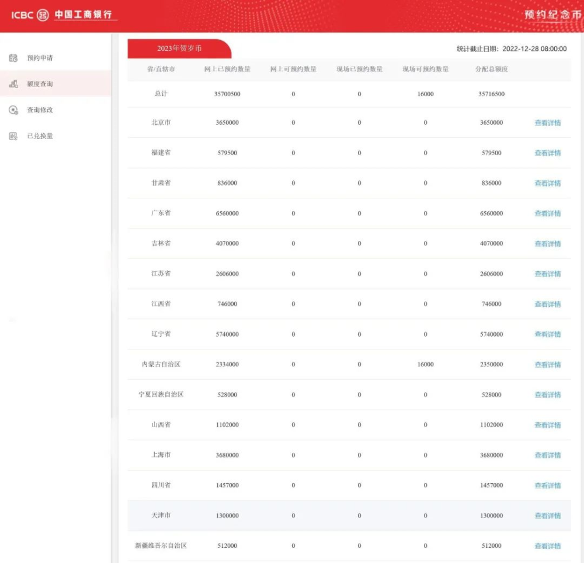This screenshot has width=584, height=563.
Task: Click 16000 in 内蒙古自治区 row
Action: click(425, 364)
